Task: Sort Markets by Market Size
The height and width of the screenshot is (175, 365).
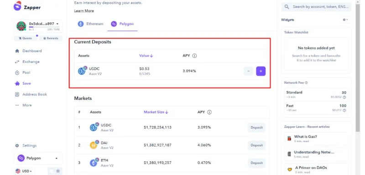Action: [x=156, y=112]
